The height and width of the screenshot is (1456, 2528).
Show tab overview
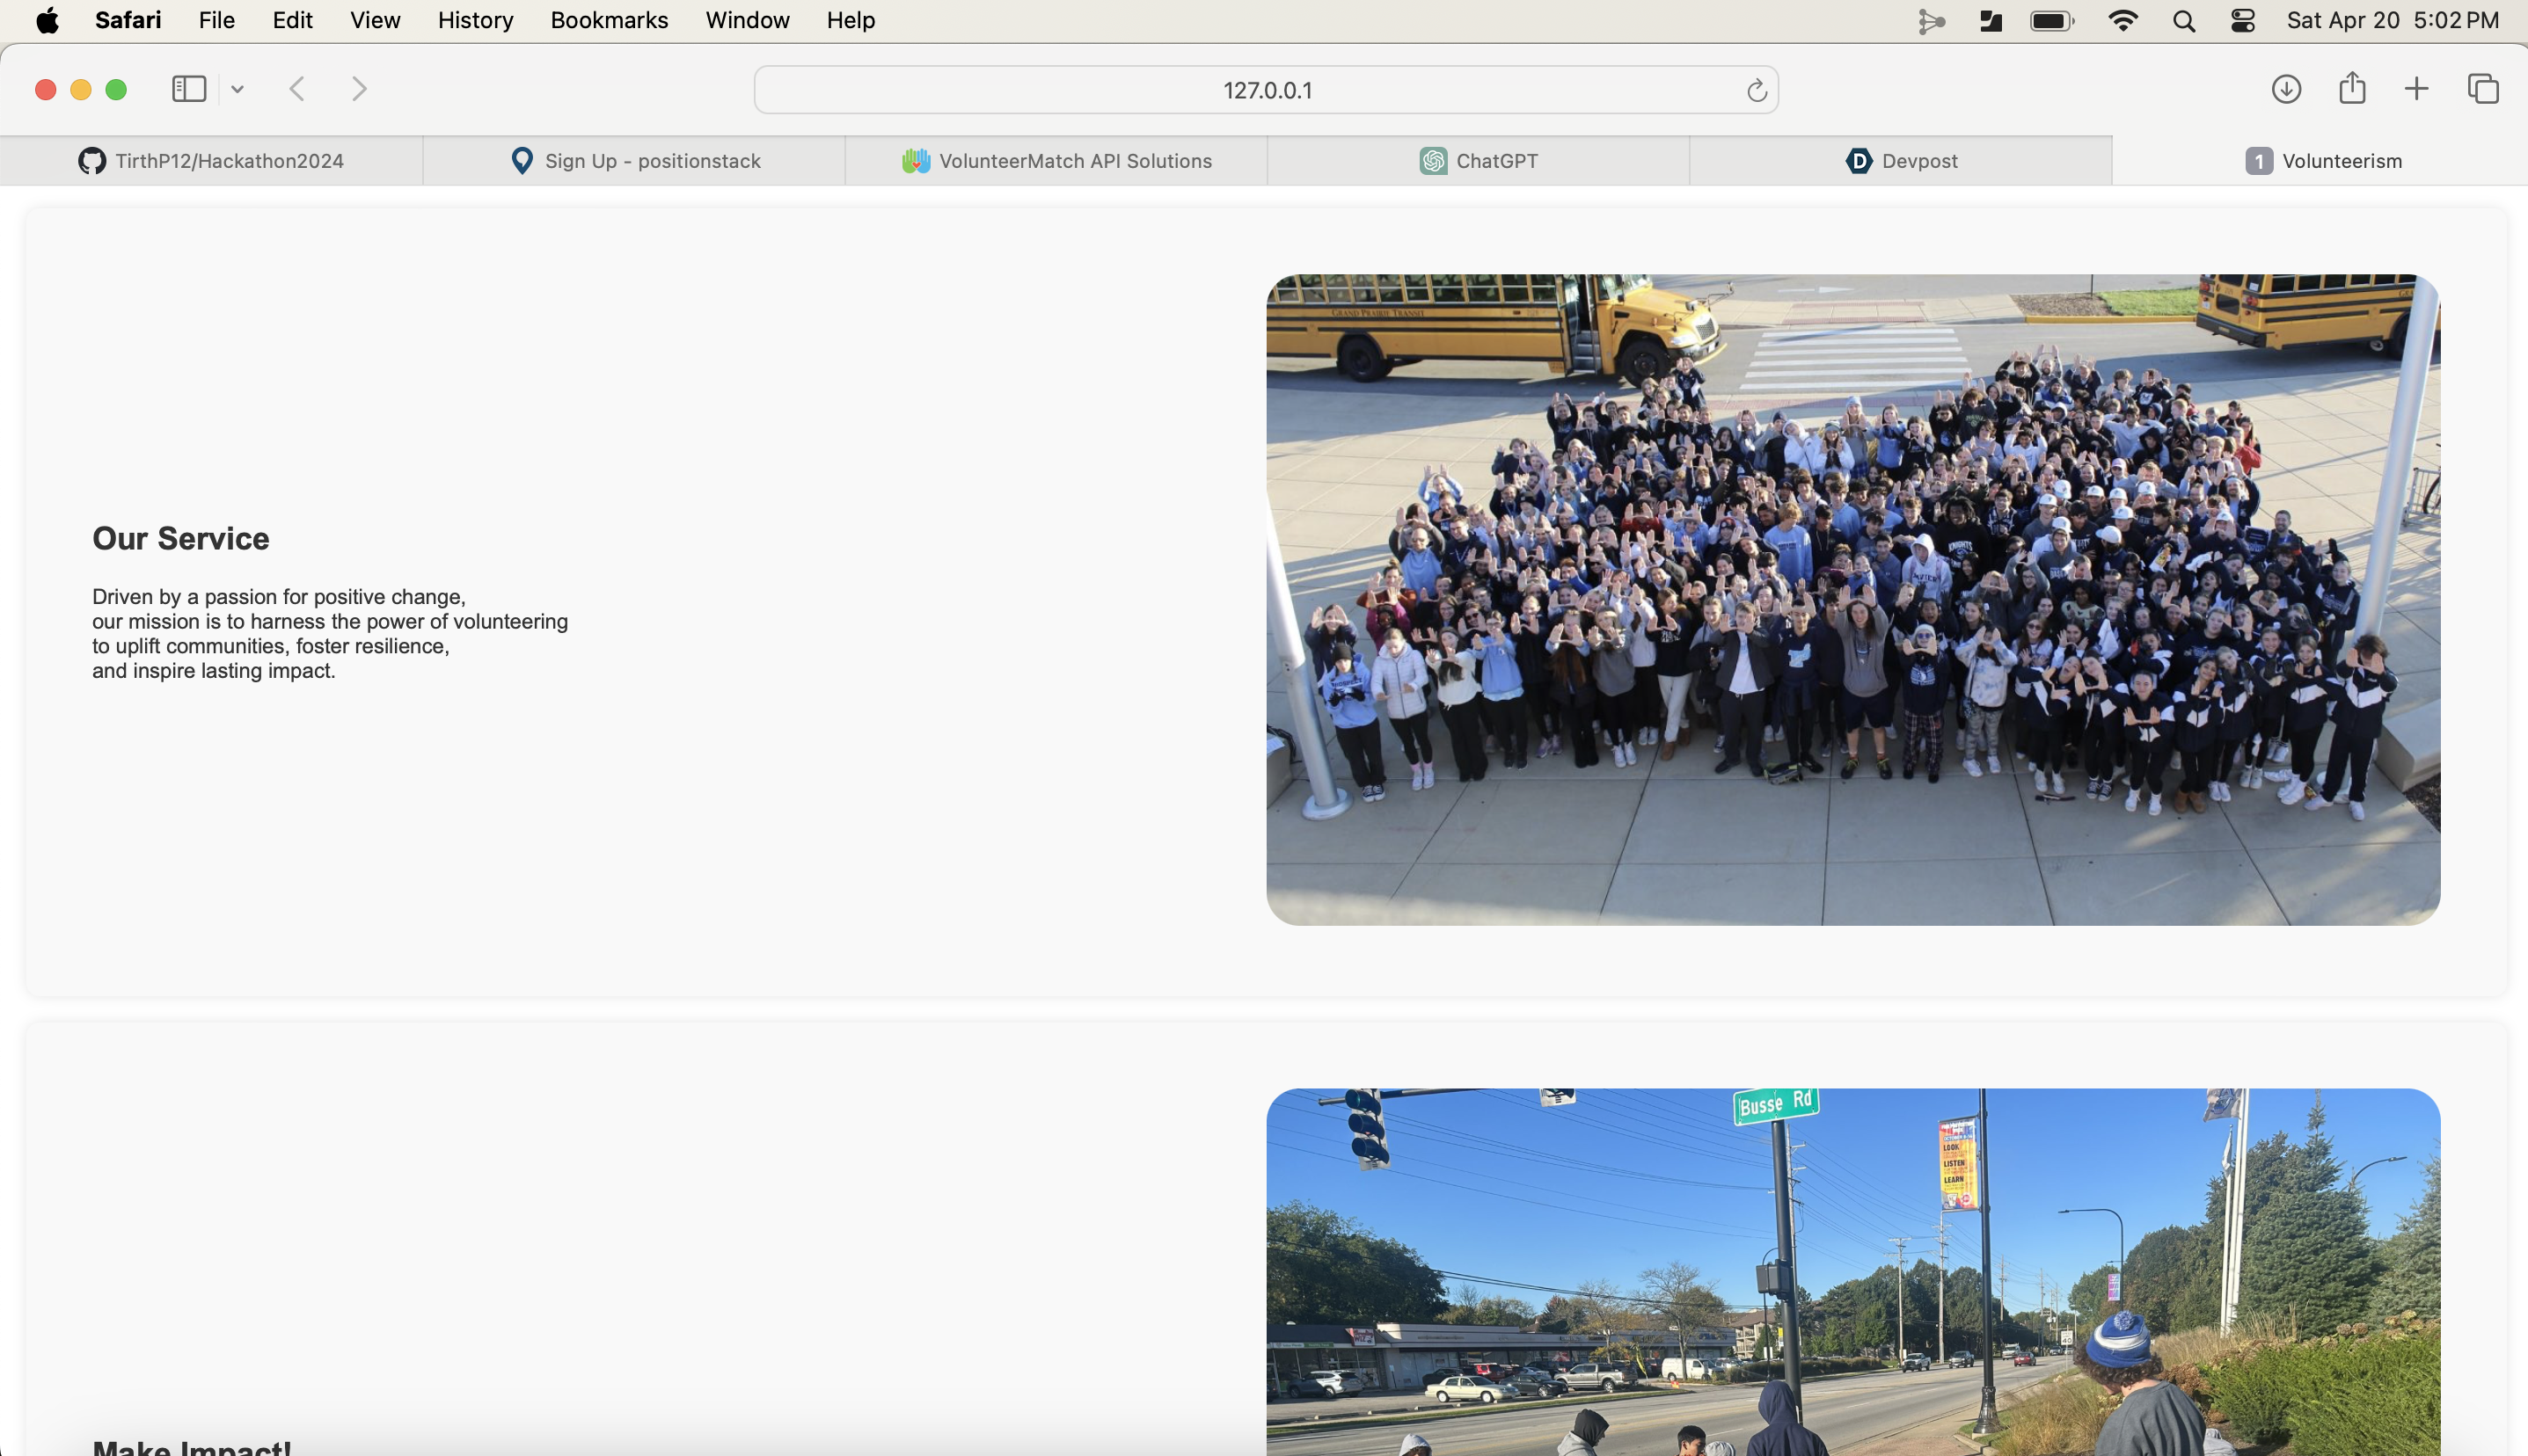pyautogui.click(x=2483, y=89)
